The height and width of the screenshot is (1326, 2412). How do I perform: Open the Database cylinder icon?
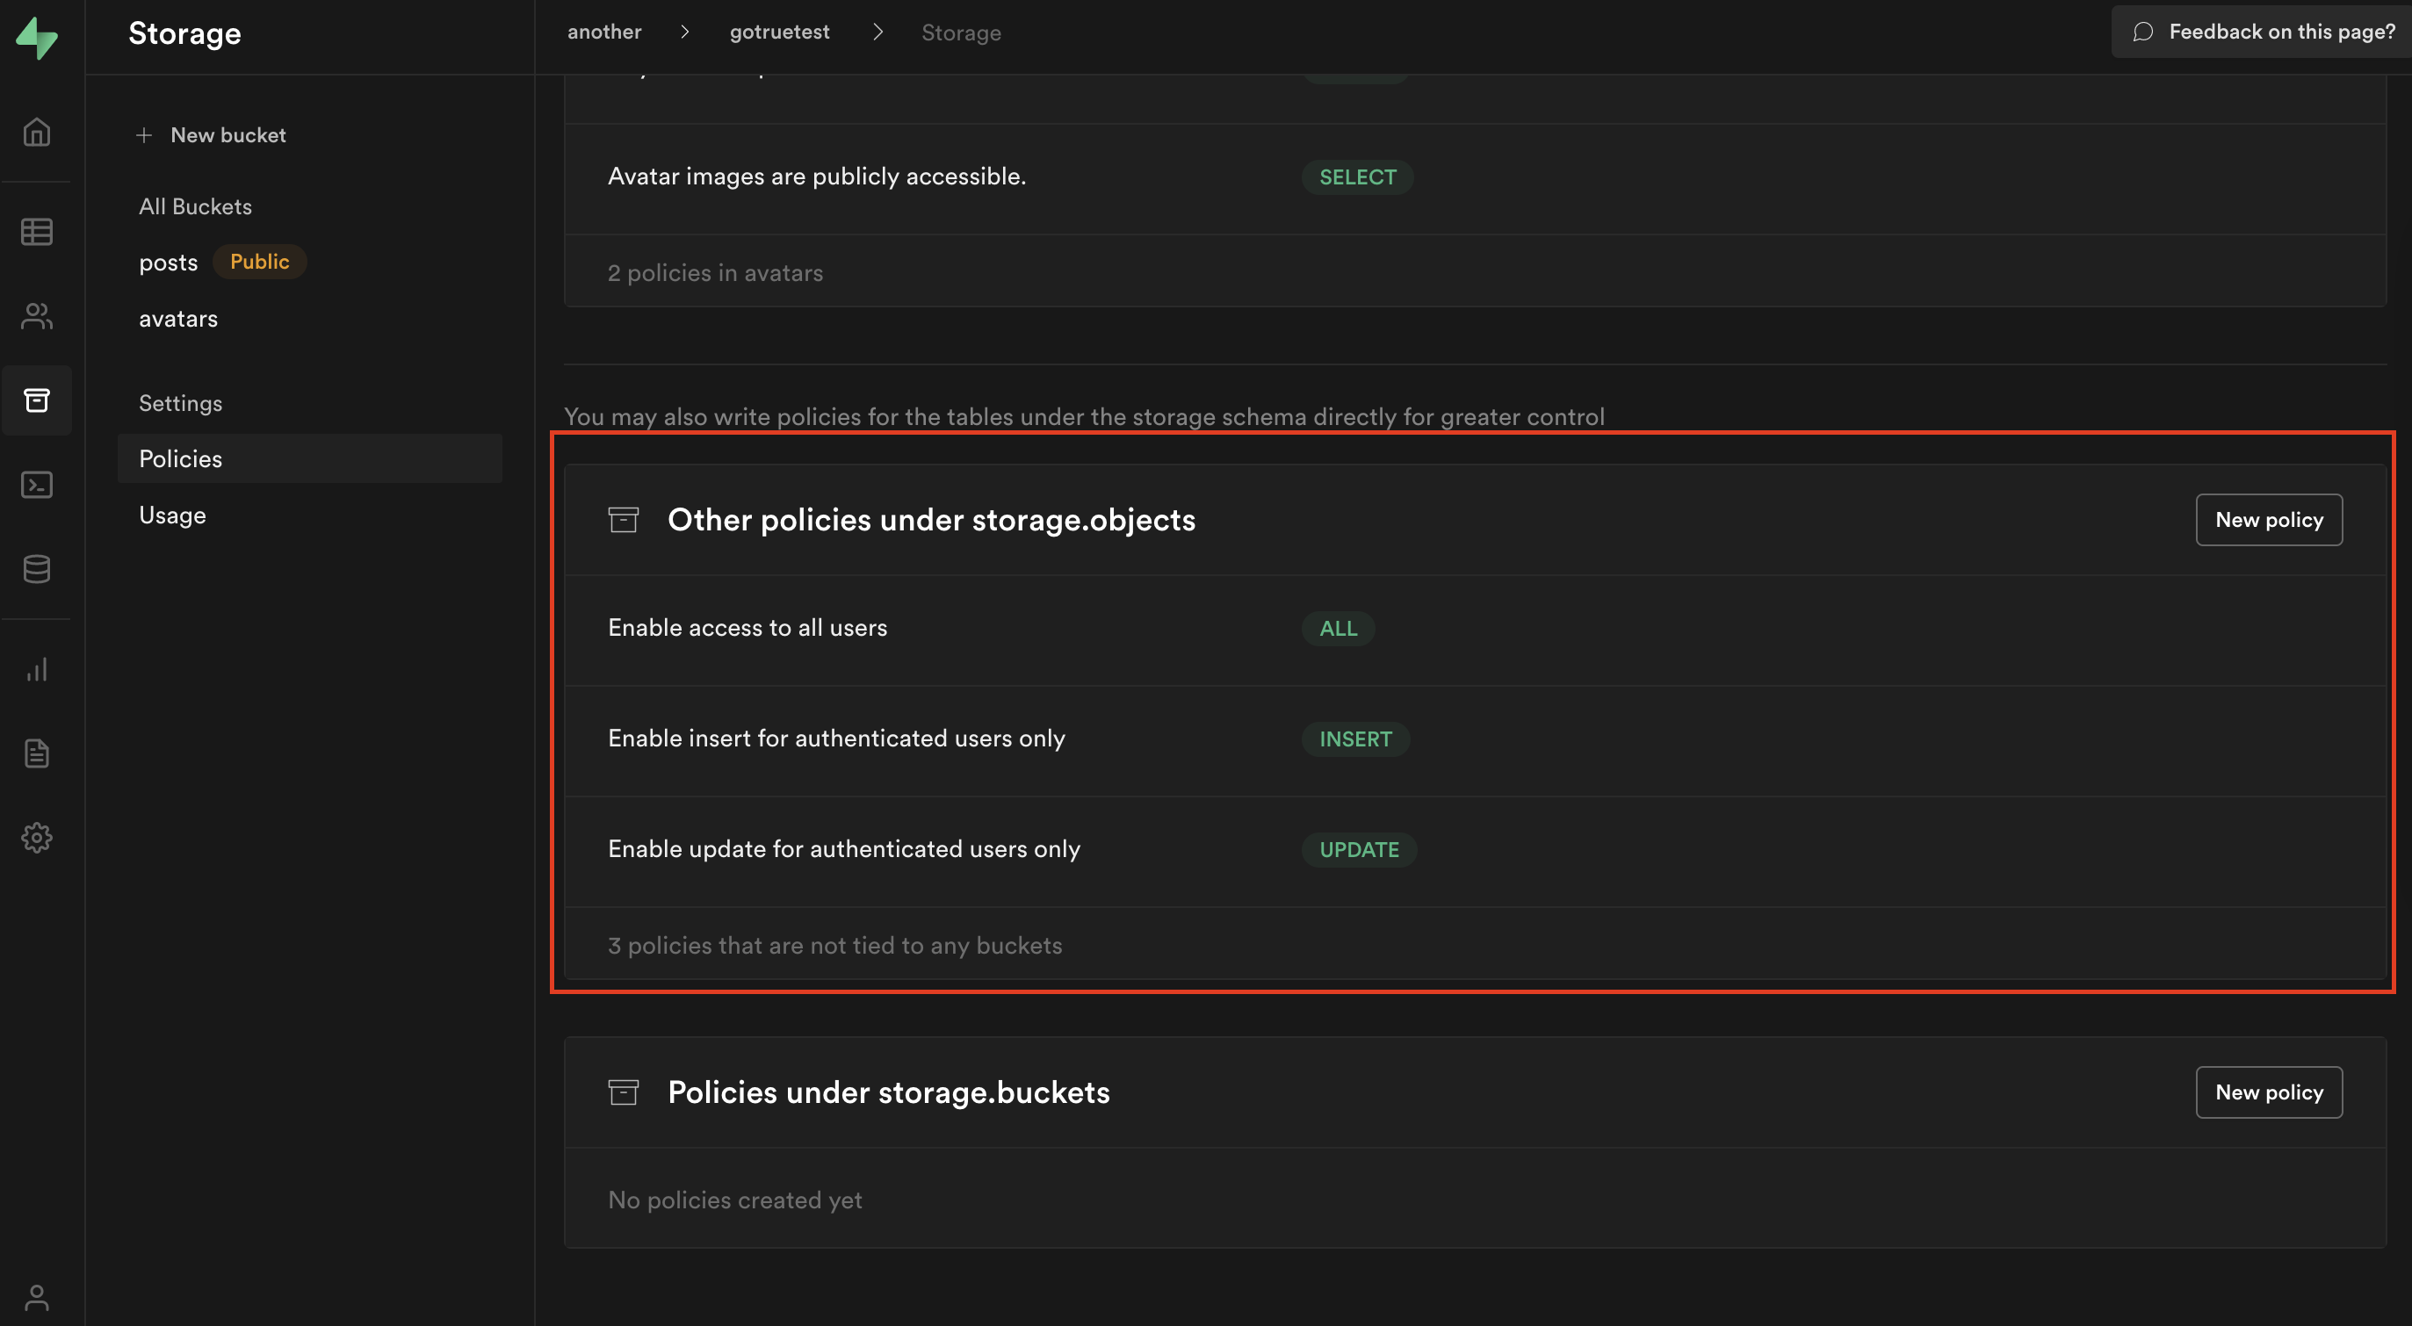(x=37, y=569)
